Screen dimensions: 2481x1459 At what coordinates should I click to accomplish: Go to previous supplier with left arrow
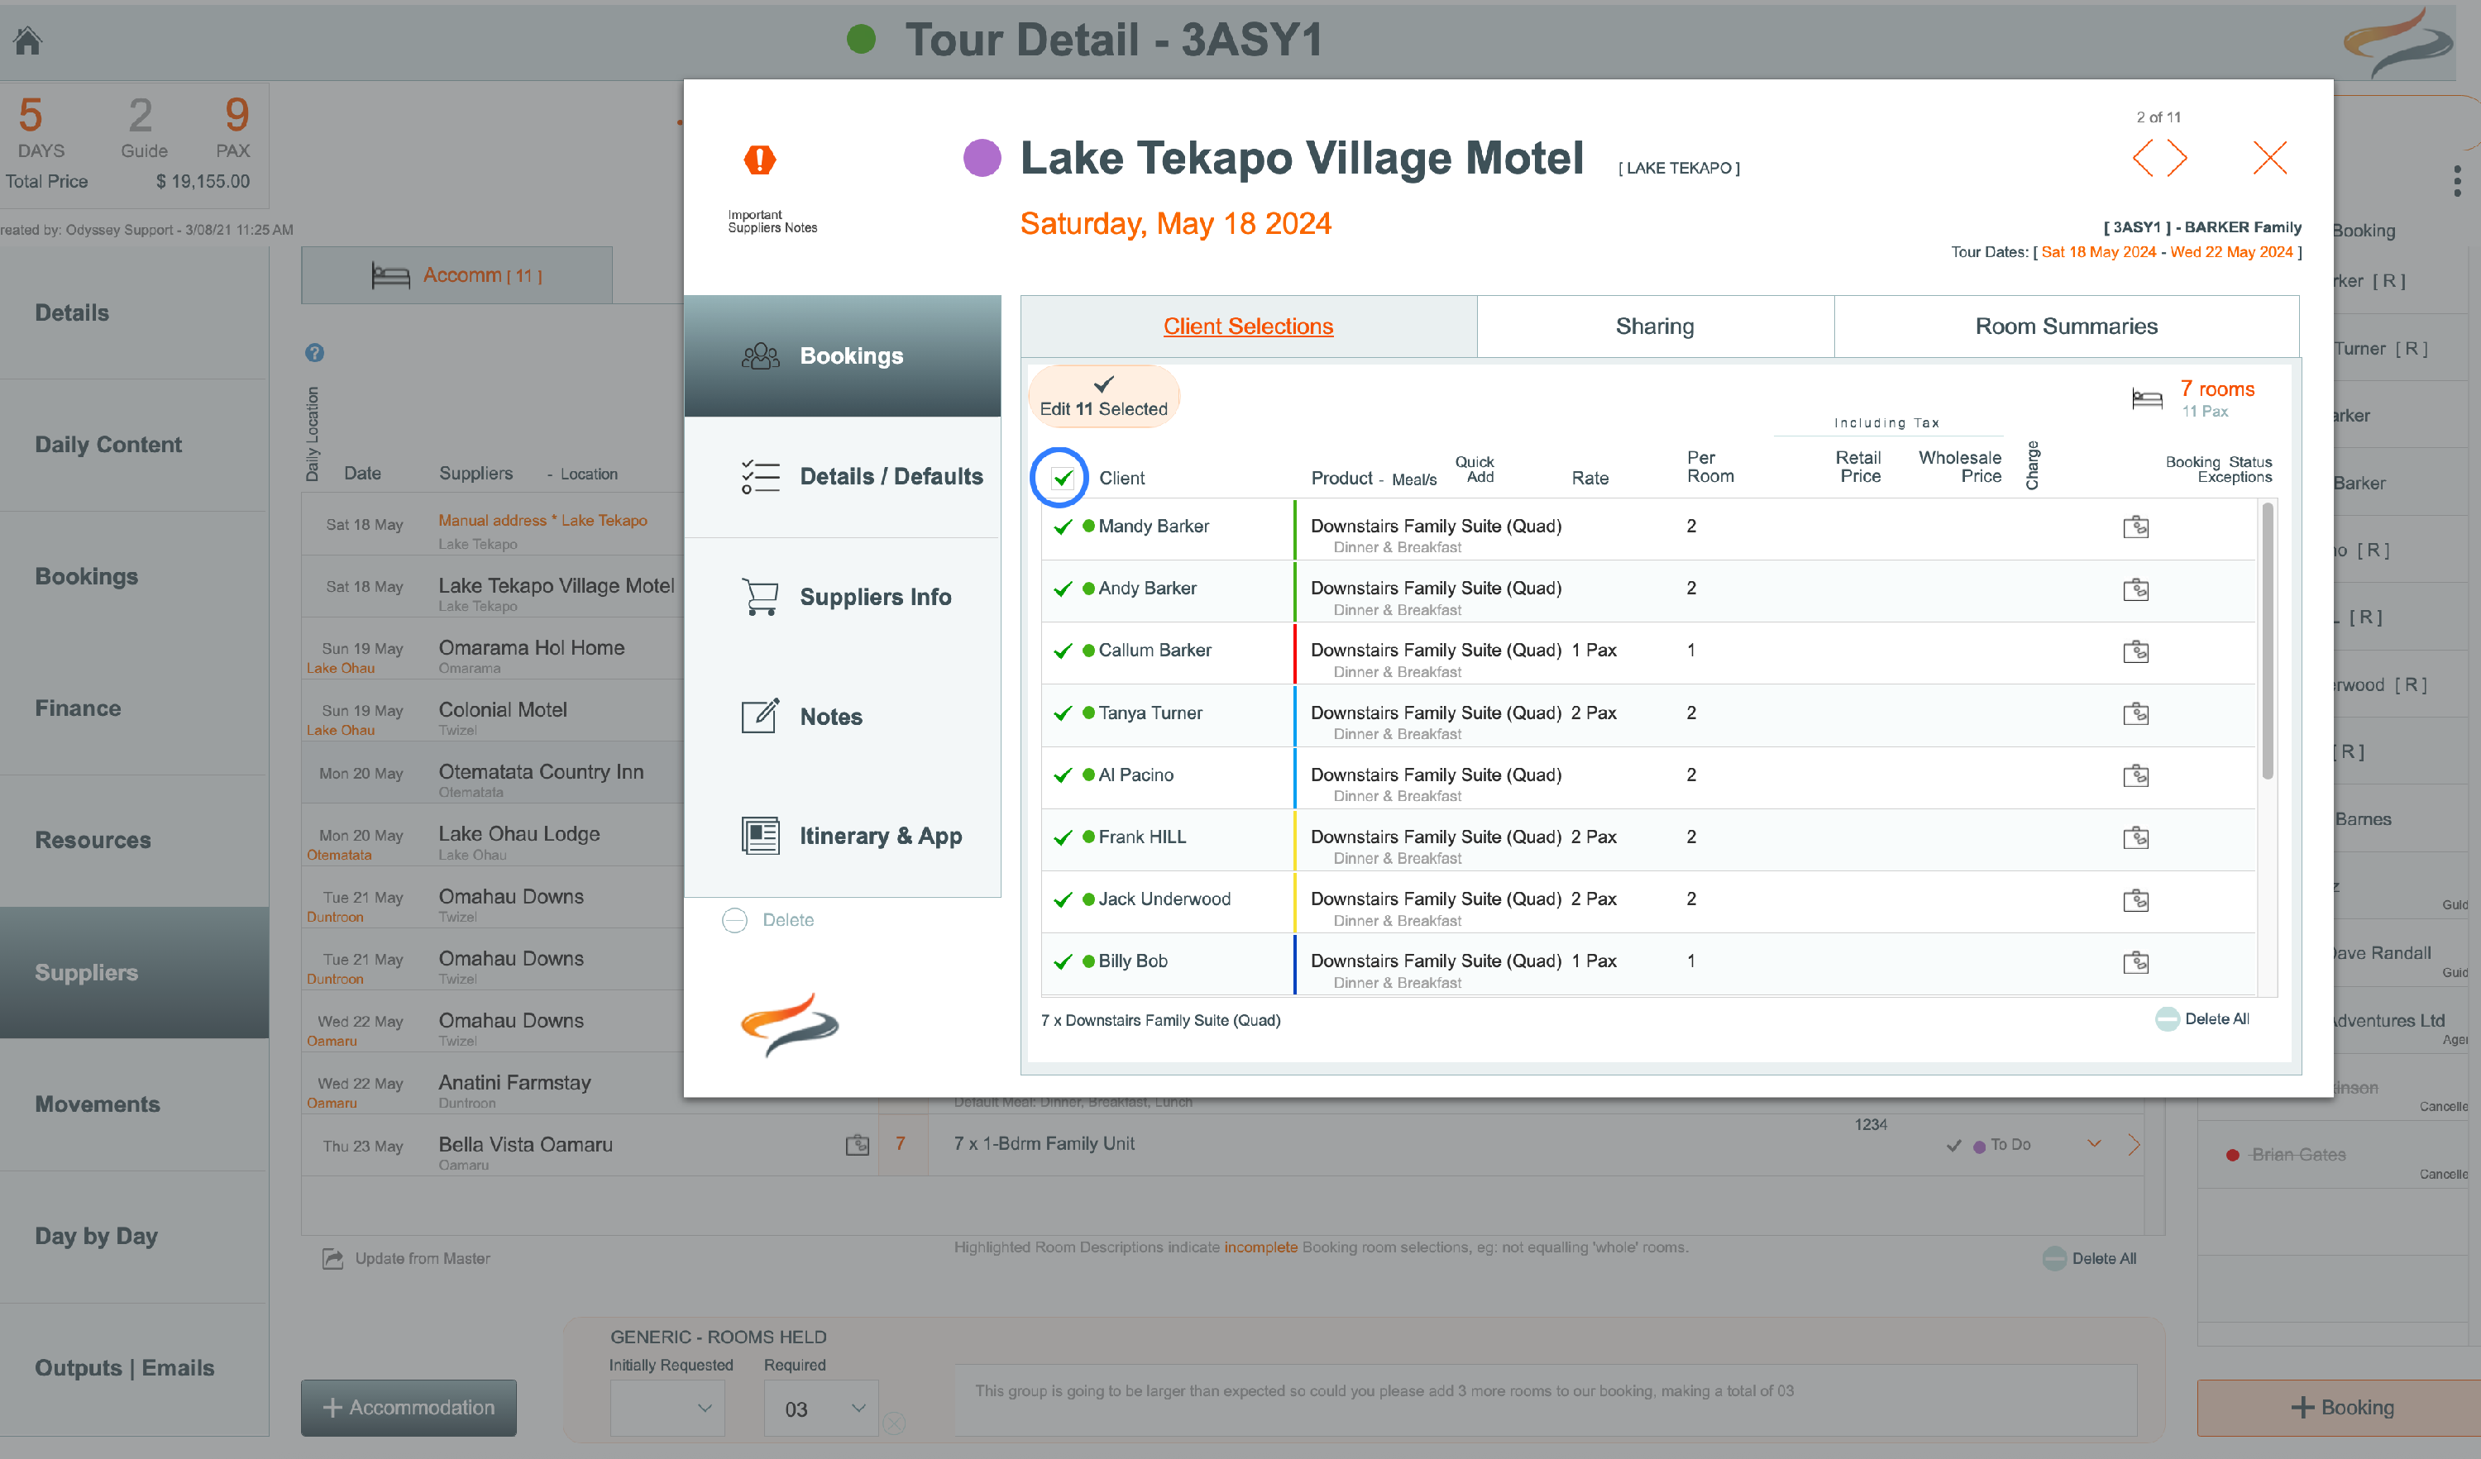tap(2142, 159)
